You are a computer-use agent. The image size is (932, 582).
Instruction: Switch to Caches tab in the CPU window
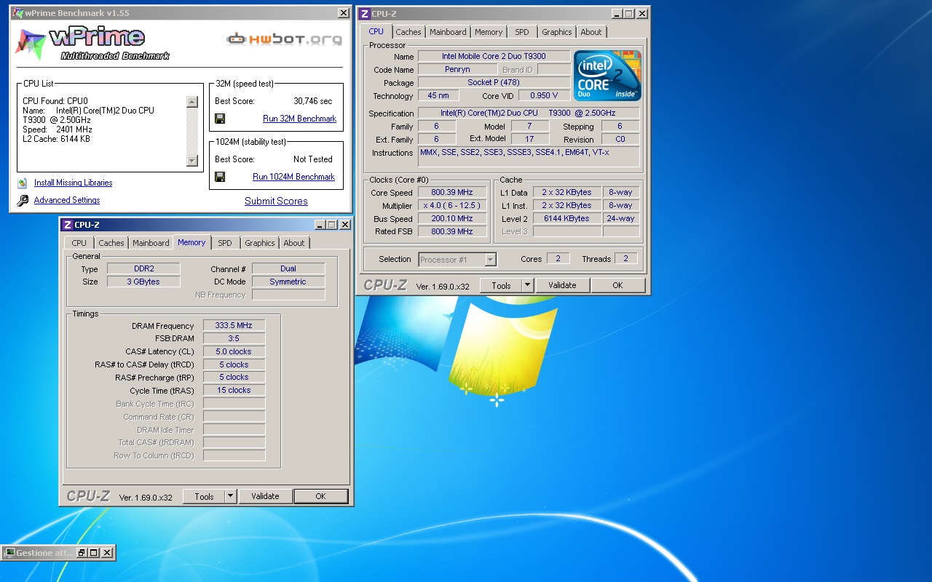pos(408,32)
